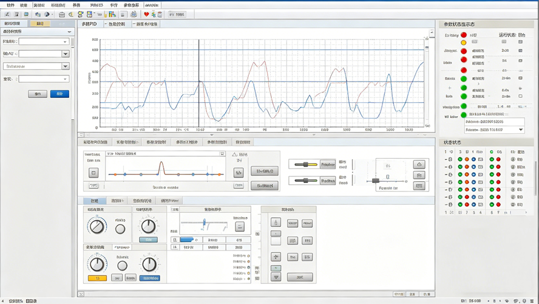
Task: Click the basket icon in the top toolbar
Action: [62, 14]
